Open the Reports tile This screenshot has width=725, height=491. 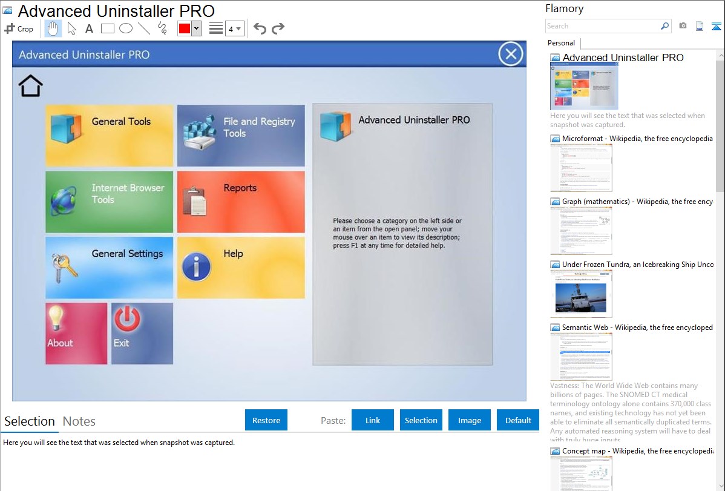(x=241, y=202)
